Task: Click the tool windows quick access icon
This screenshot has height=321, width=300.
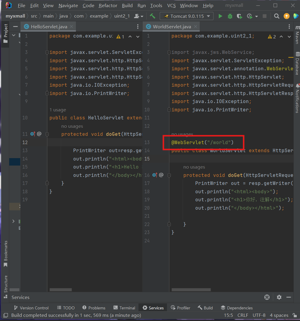Action: pyautogui.click(x=6, y=315)
